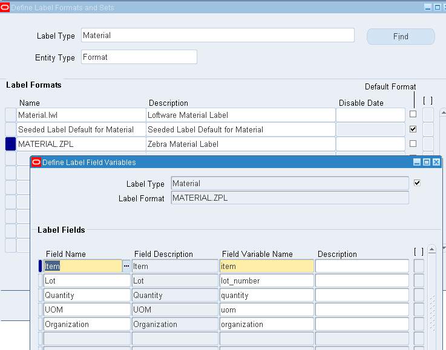446x350 pixels.
Task: Click the Find button
Action: 401,36
